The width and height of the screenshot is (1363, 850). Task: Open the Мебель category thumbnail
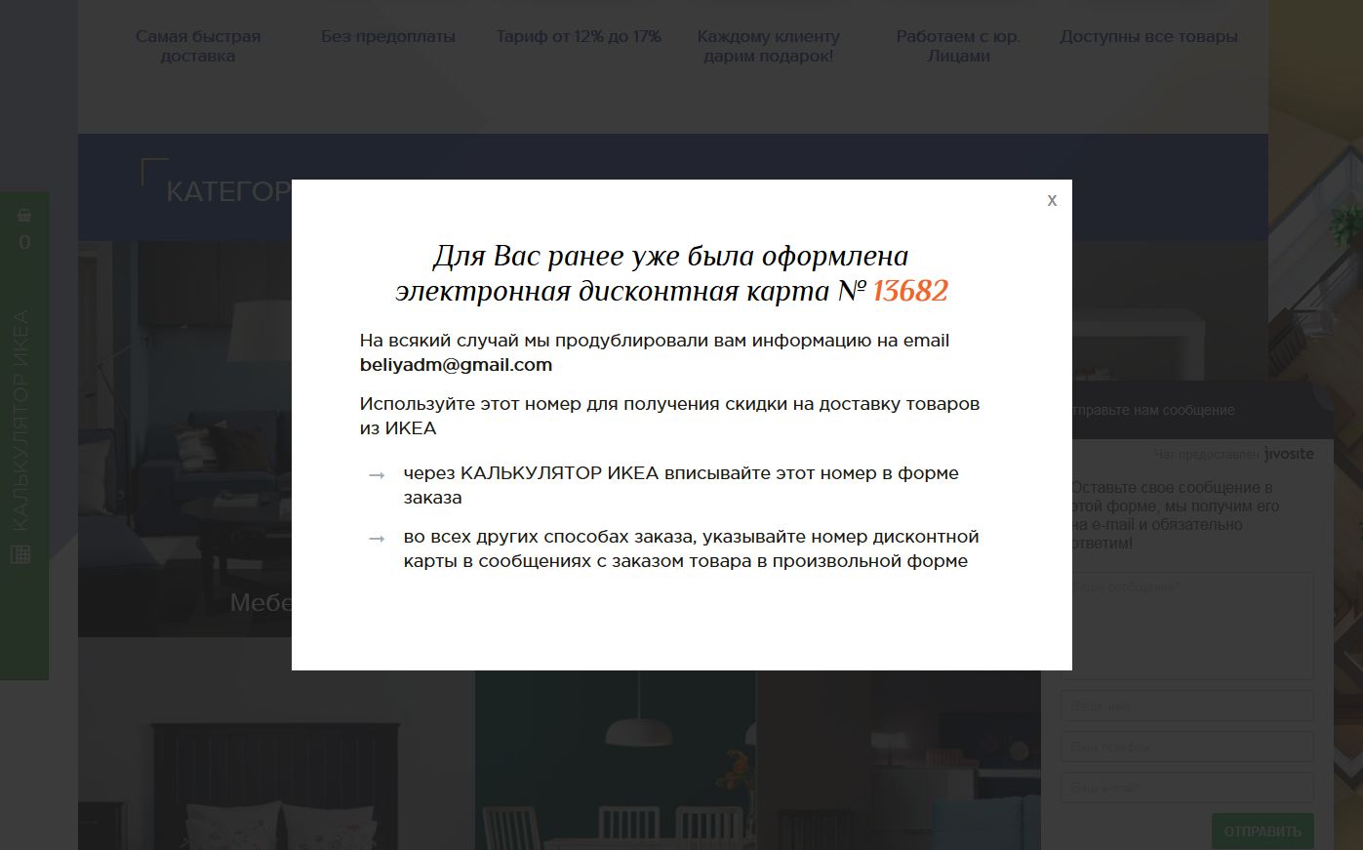tap(184, 439)
